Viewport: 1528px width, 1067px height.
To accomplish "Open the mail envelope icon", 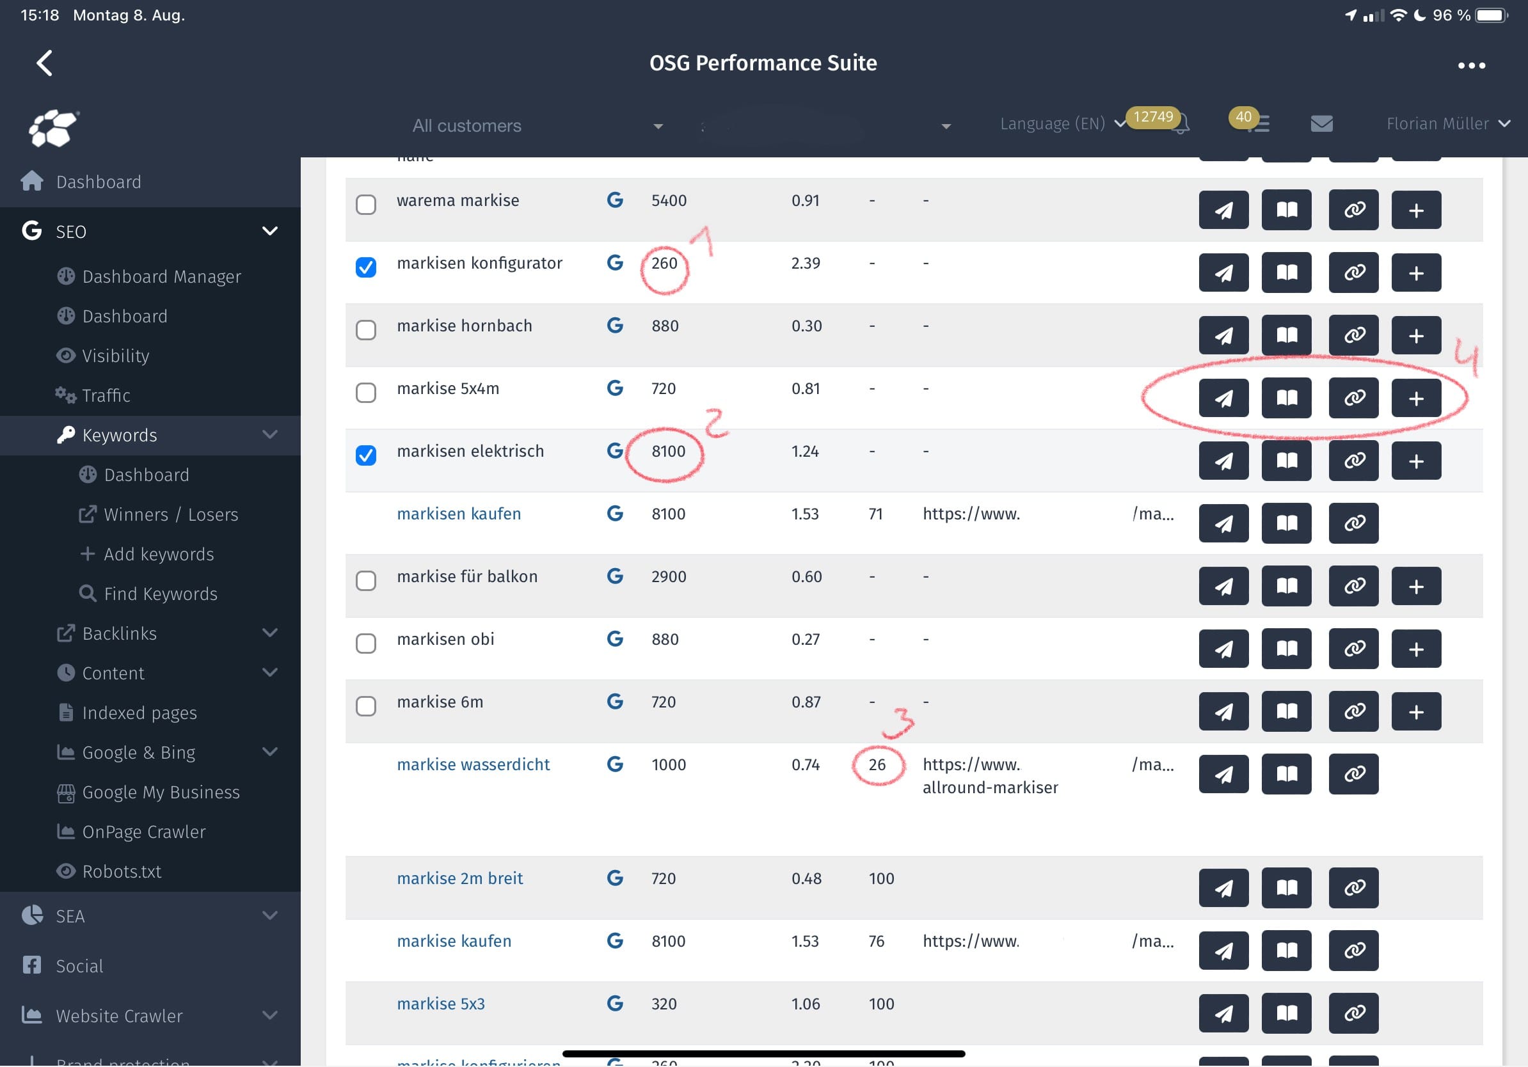I will click(1321, 123).
